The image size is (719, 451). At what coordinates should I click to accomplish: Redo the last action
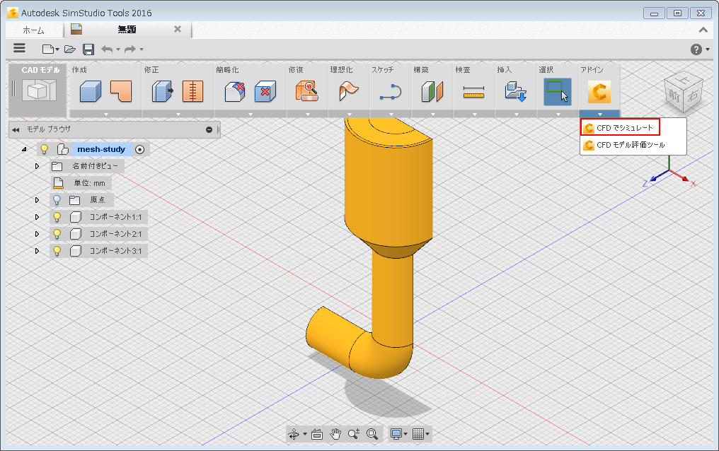point(130,49)
